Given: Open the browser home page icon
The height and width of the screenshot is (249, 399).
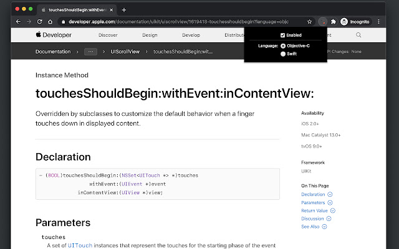Looking at the screenshot, I should pyautogui.click(x=50, y=22).
